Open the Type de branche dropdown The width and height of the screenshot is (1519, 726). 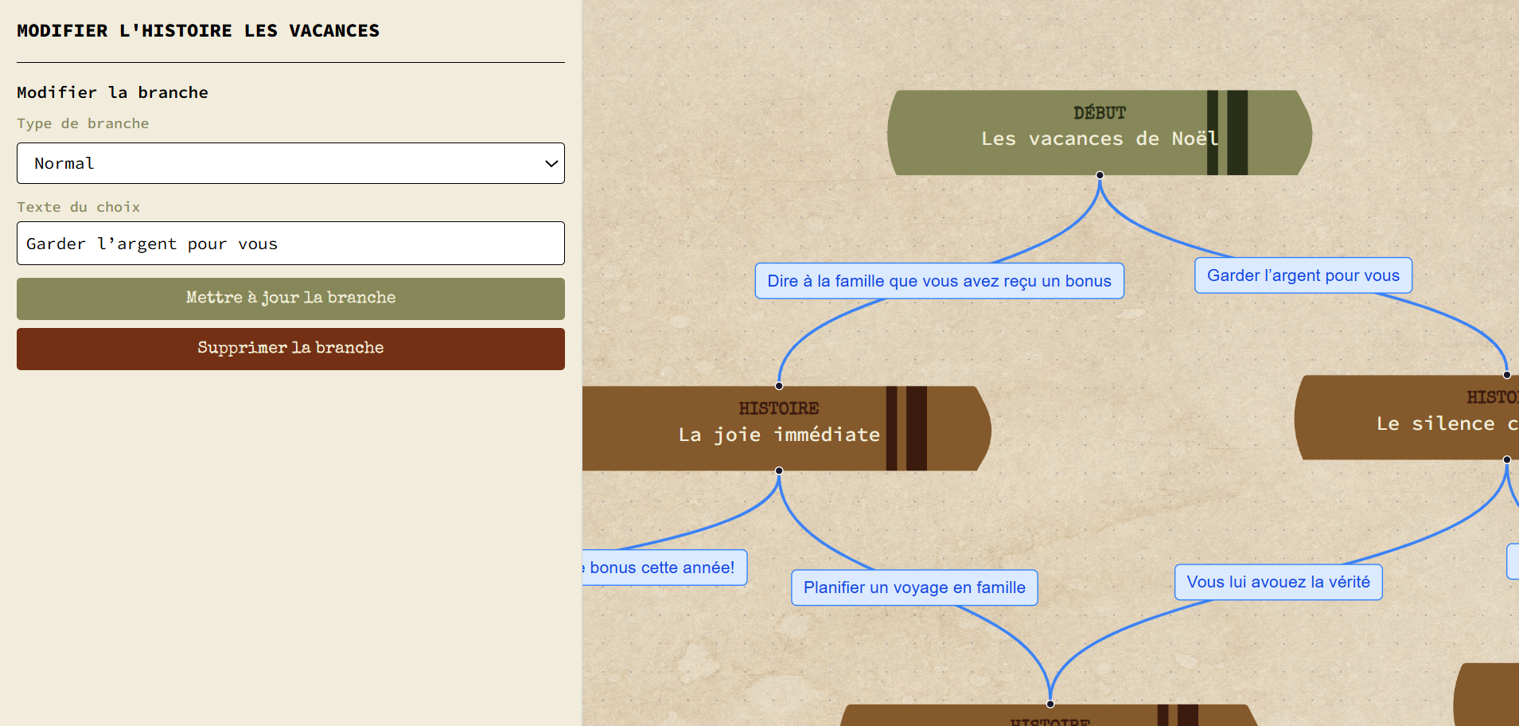(x=290, y=163)
